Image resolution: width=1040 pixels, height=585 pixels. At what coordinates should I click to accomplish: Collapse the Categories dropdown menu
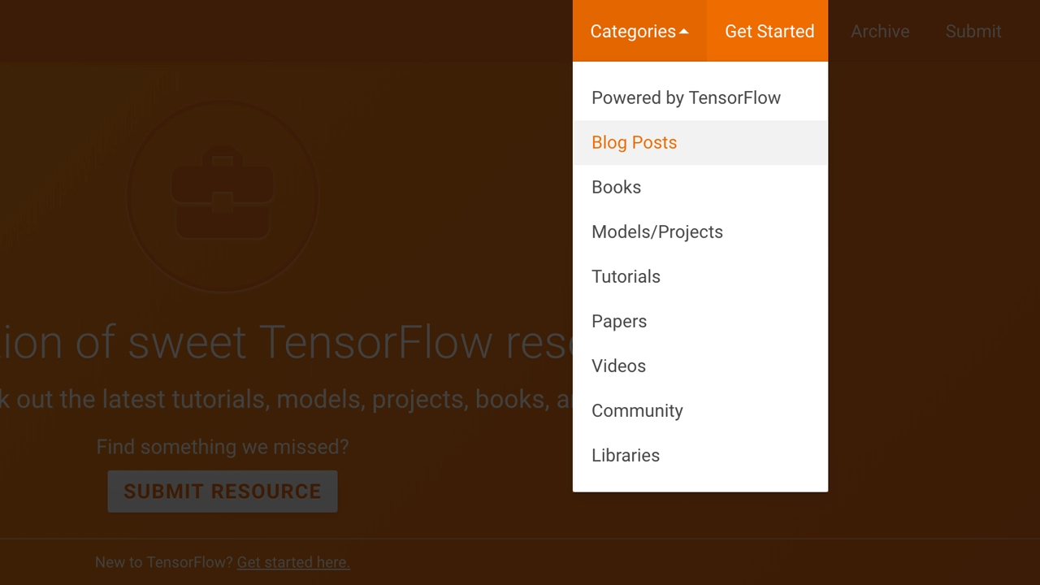(639, 31)
